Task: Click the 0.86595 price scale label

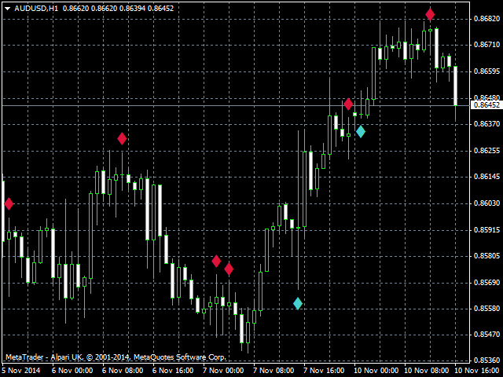Action: [486, 71]
